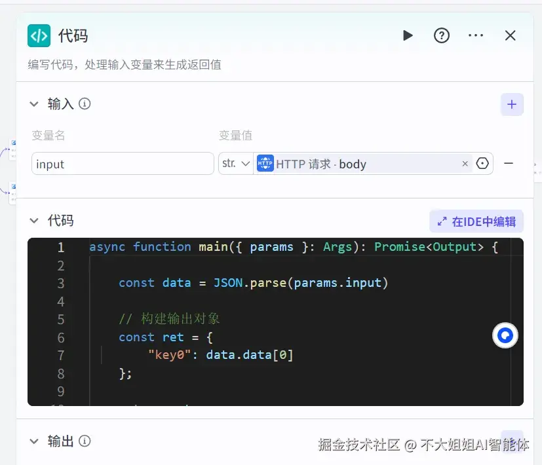The height and width of the screenshot is (465, 542).
Task: Open the code in IDE via 在IDE中编辑
Action: [x=476, y=221]
